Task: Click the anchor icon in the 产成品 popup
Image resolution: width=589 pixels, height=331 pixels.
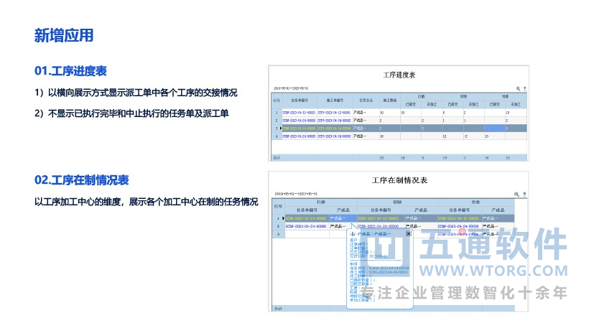Action: click(x=353, y=234)
